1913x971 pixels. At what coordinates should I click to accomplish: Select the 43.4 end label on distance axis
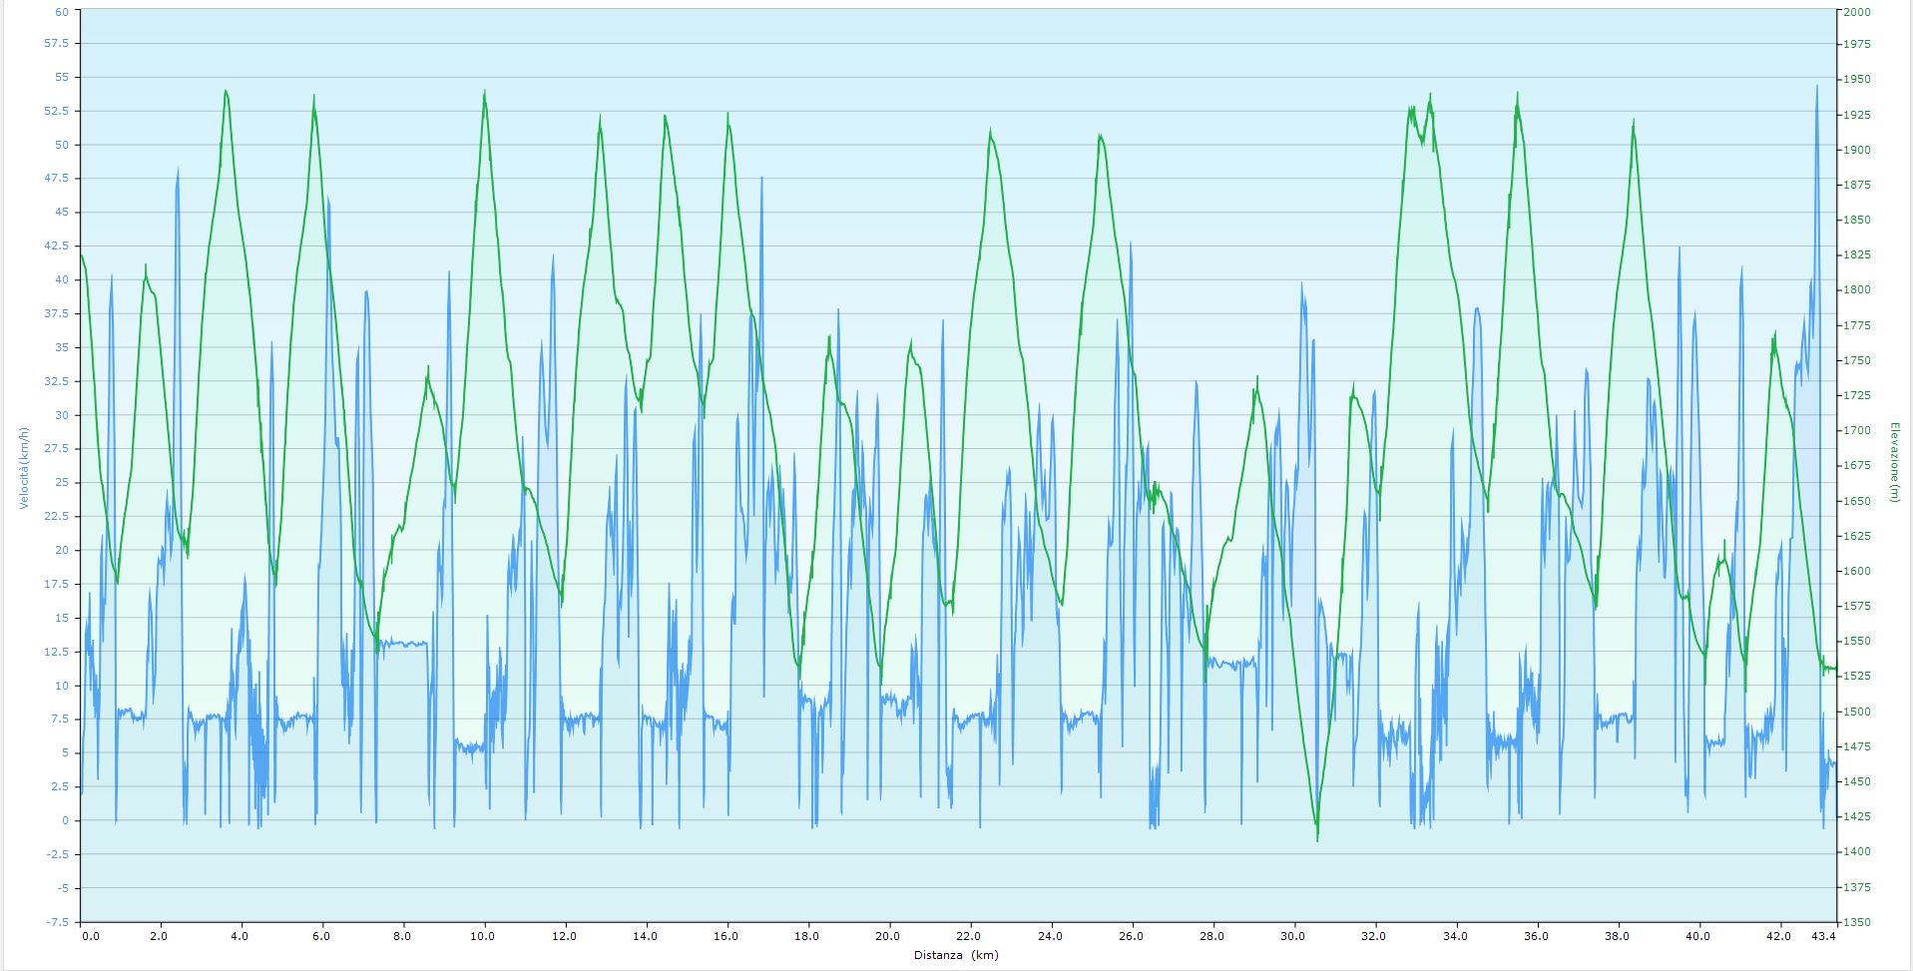pos(1823,936)
